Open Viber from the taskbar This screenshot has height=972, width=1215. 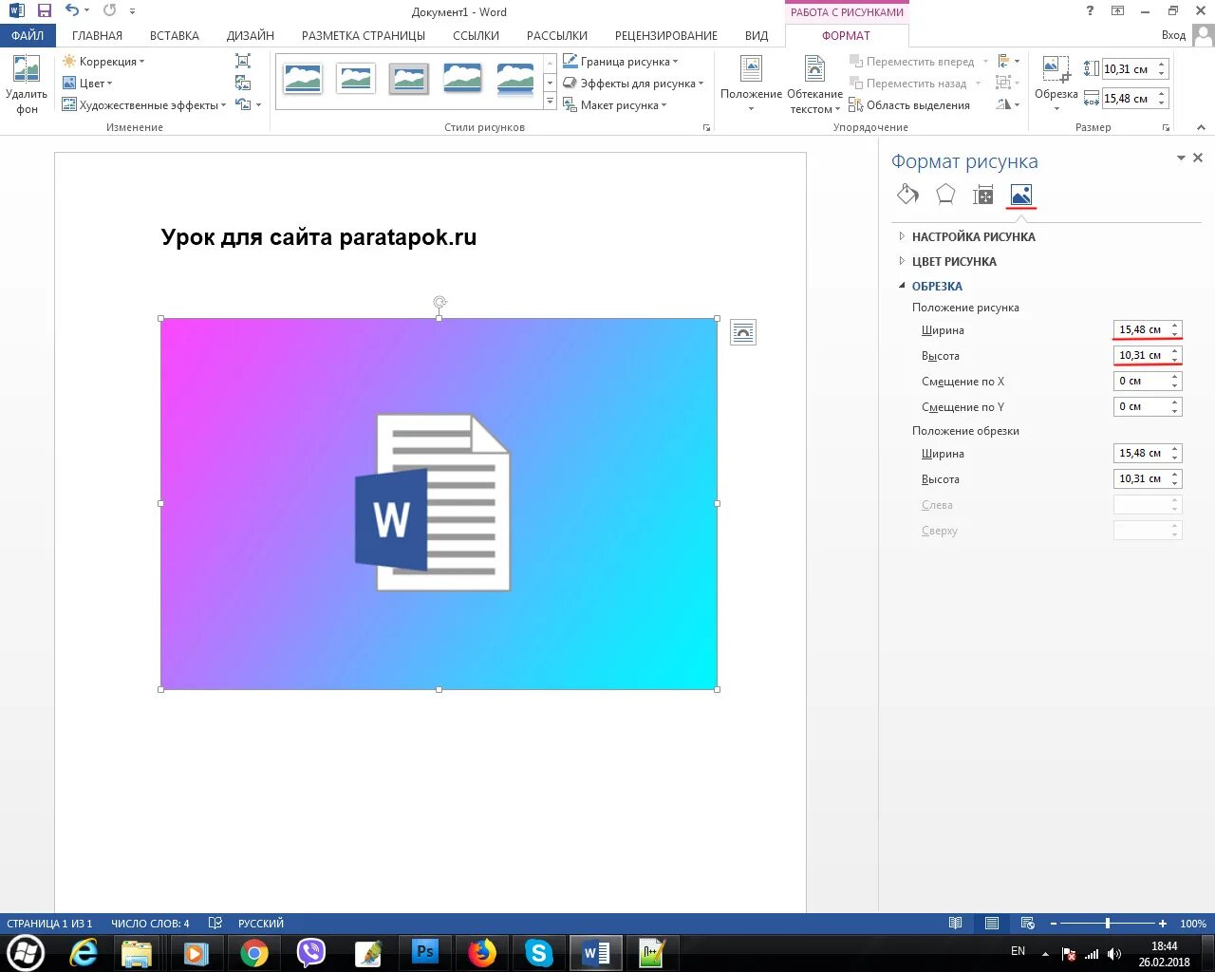(310, 953)
